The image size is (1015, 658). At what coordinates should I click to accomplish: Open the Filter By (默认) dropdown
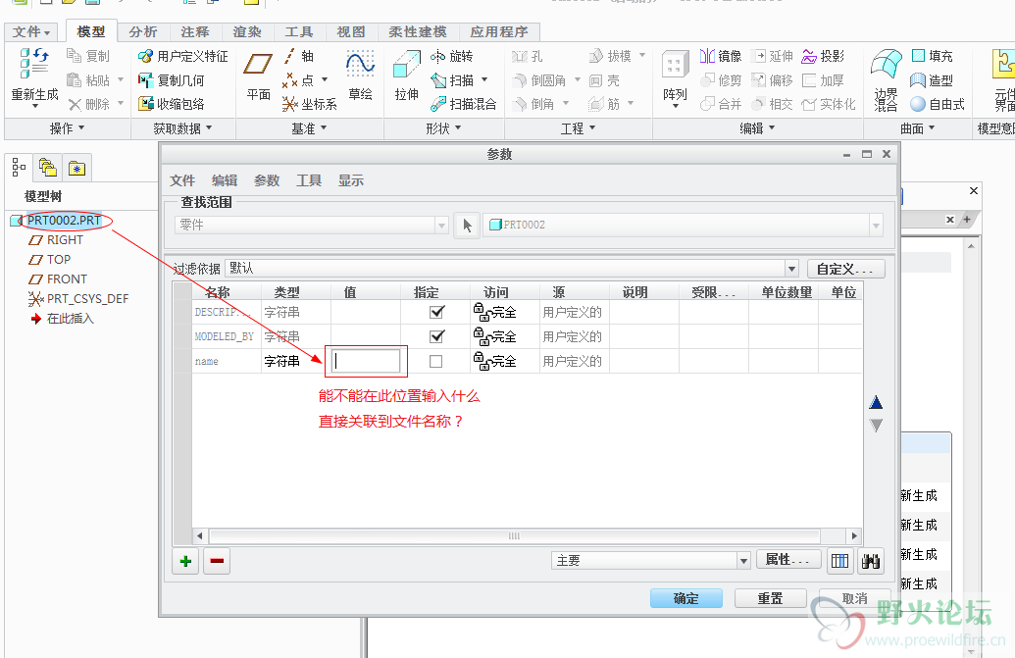click(791, 269)
